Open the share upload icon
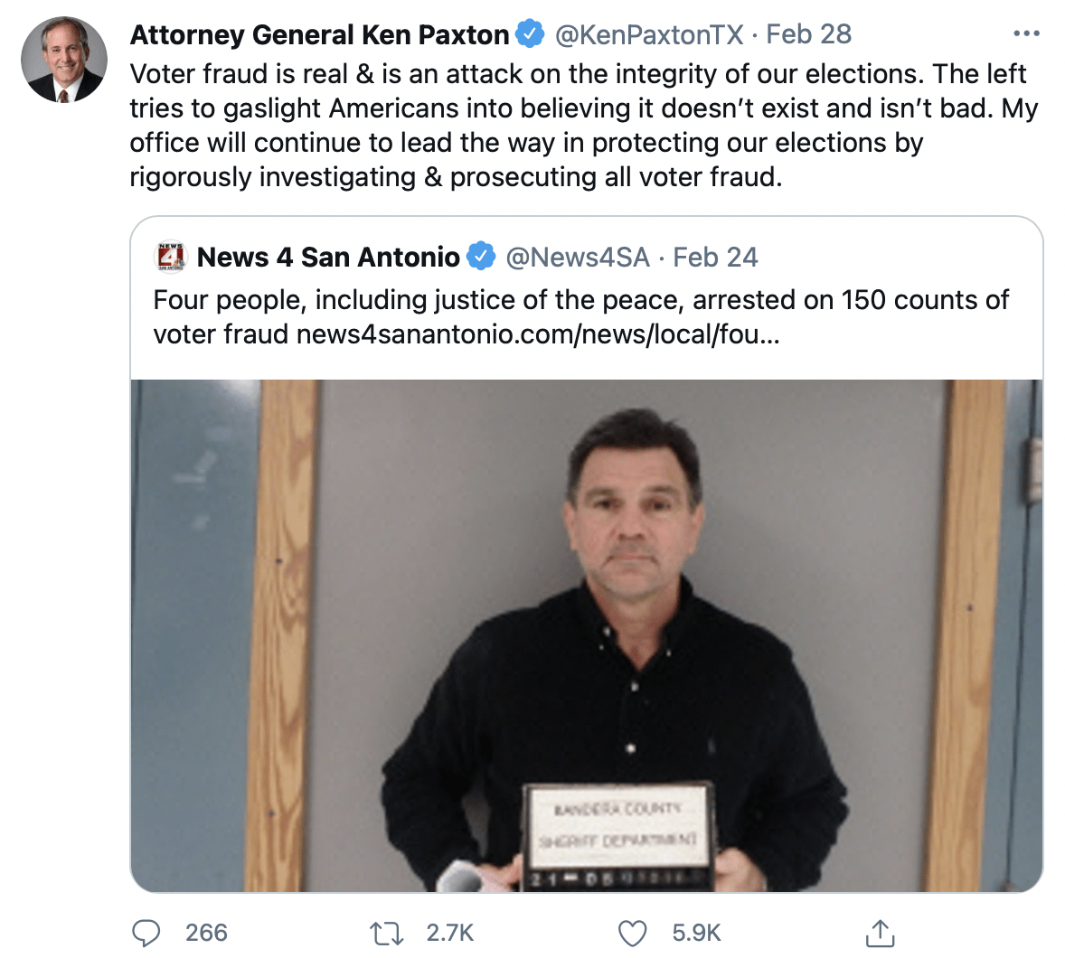The height and width of the screenshot is (958, 1065). coord(881,933)
